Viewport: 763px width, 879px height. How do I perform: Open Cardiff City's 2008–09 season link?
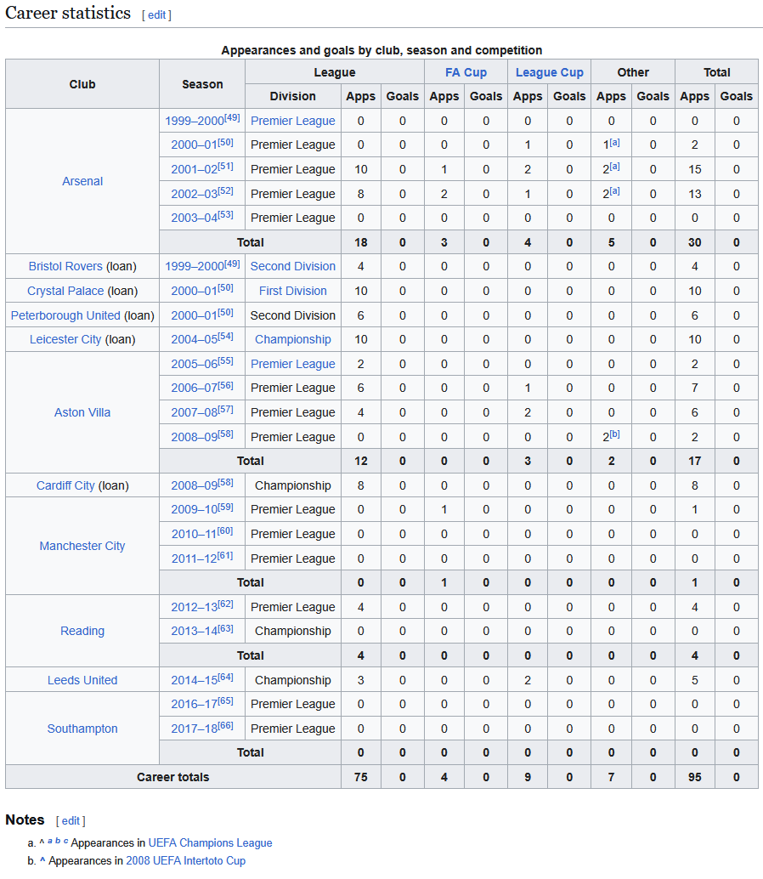[x=194, y=485]
